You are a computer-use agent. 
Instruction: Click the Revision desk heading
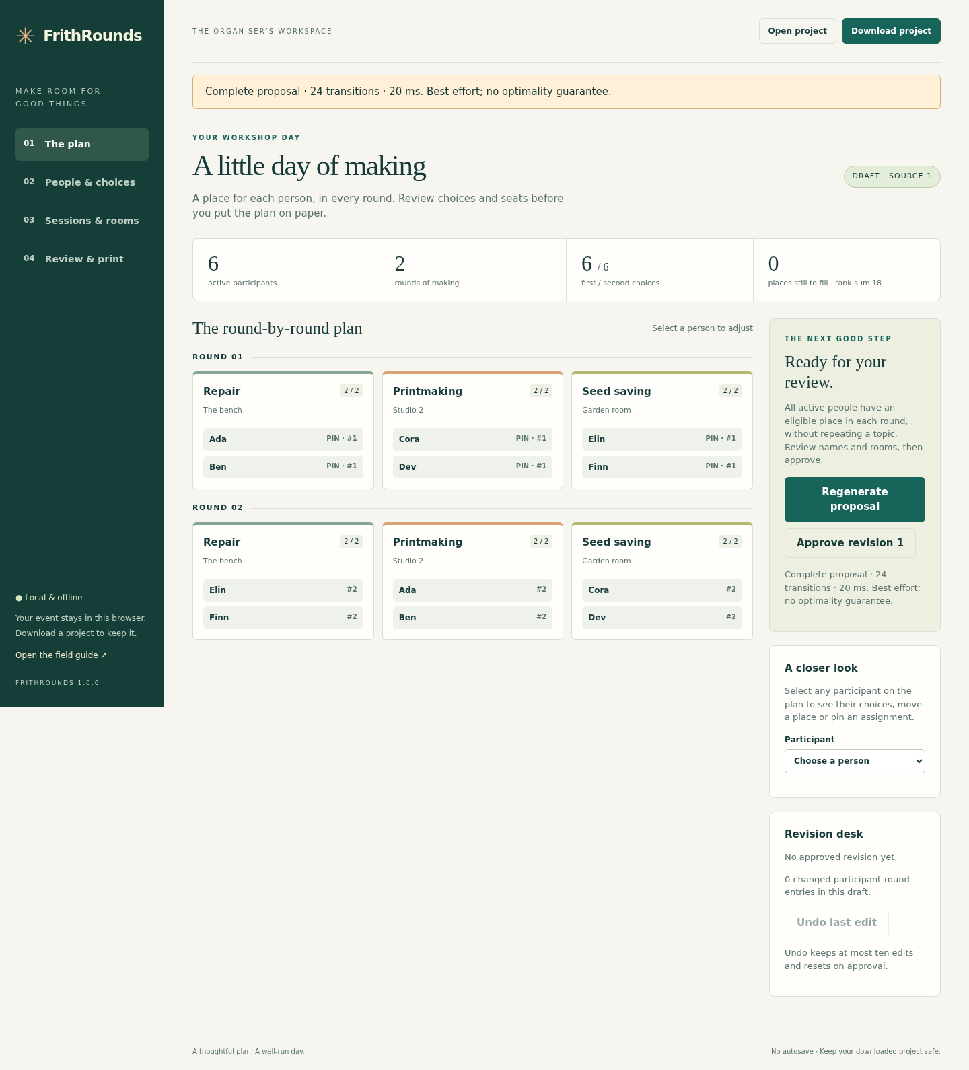coord(824,834)
